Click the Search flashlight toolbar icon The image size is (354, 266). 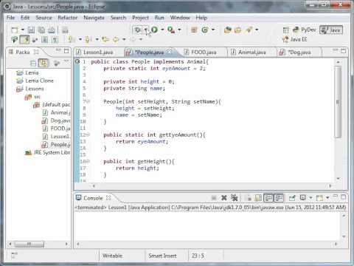[x=249, y=30]
